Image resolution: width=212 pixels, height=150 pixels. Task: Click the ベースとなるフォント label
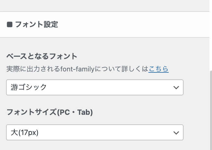coord(42,56)
